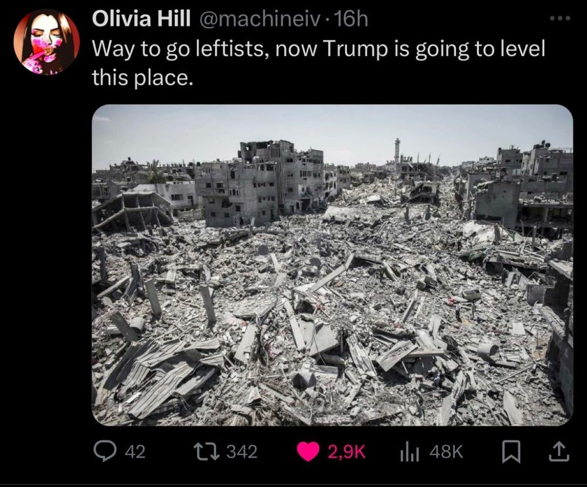Open the view analytics bar-chart icon

point(410,452)
